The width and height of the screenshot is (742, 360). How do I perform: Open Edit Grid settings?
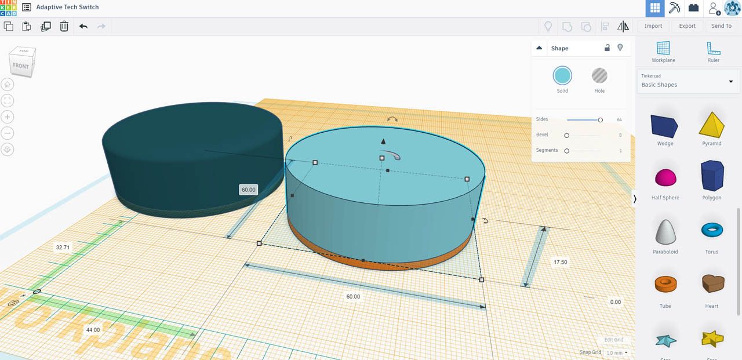[x=614, y=340]
